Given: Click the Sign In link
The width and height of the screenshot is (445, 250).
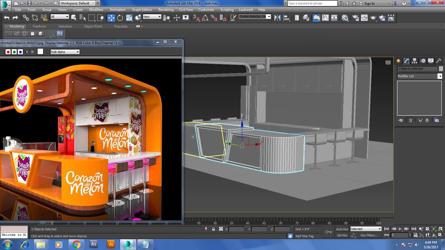Looking at the screenshot, I should point(370,3).
